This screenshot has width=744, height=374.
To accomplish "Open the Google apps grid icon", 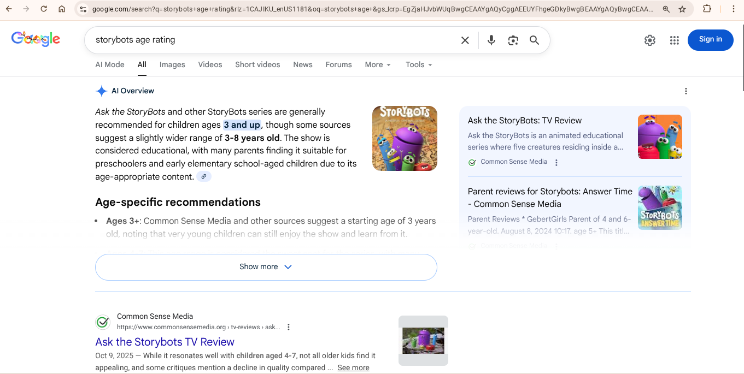I will point(674,40).
